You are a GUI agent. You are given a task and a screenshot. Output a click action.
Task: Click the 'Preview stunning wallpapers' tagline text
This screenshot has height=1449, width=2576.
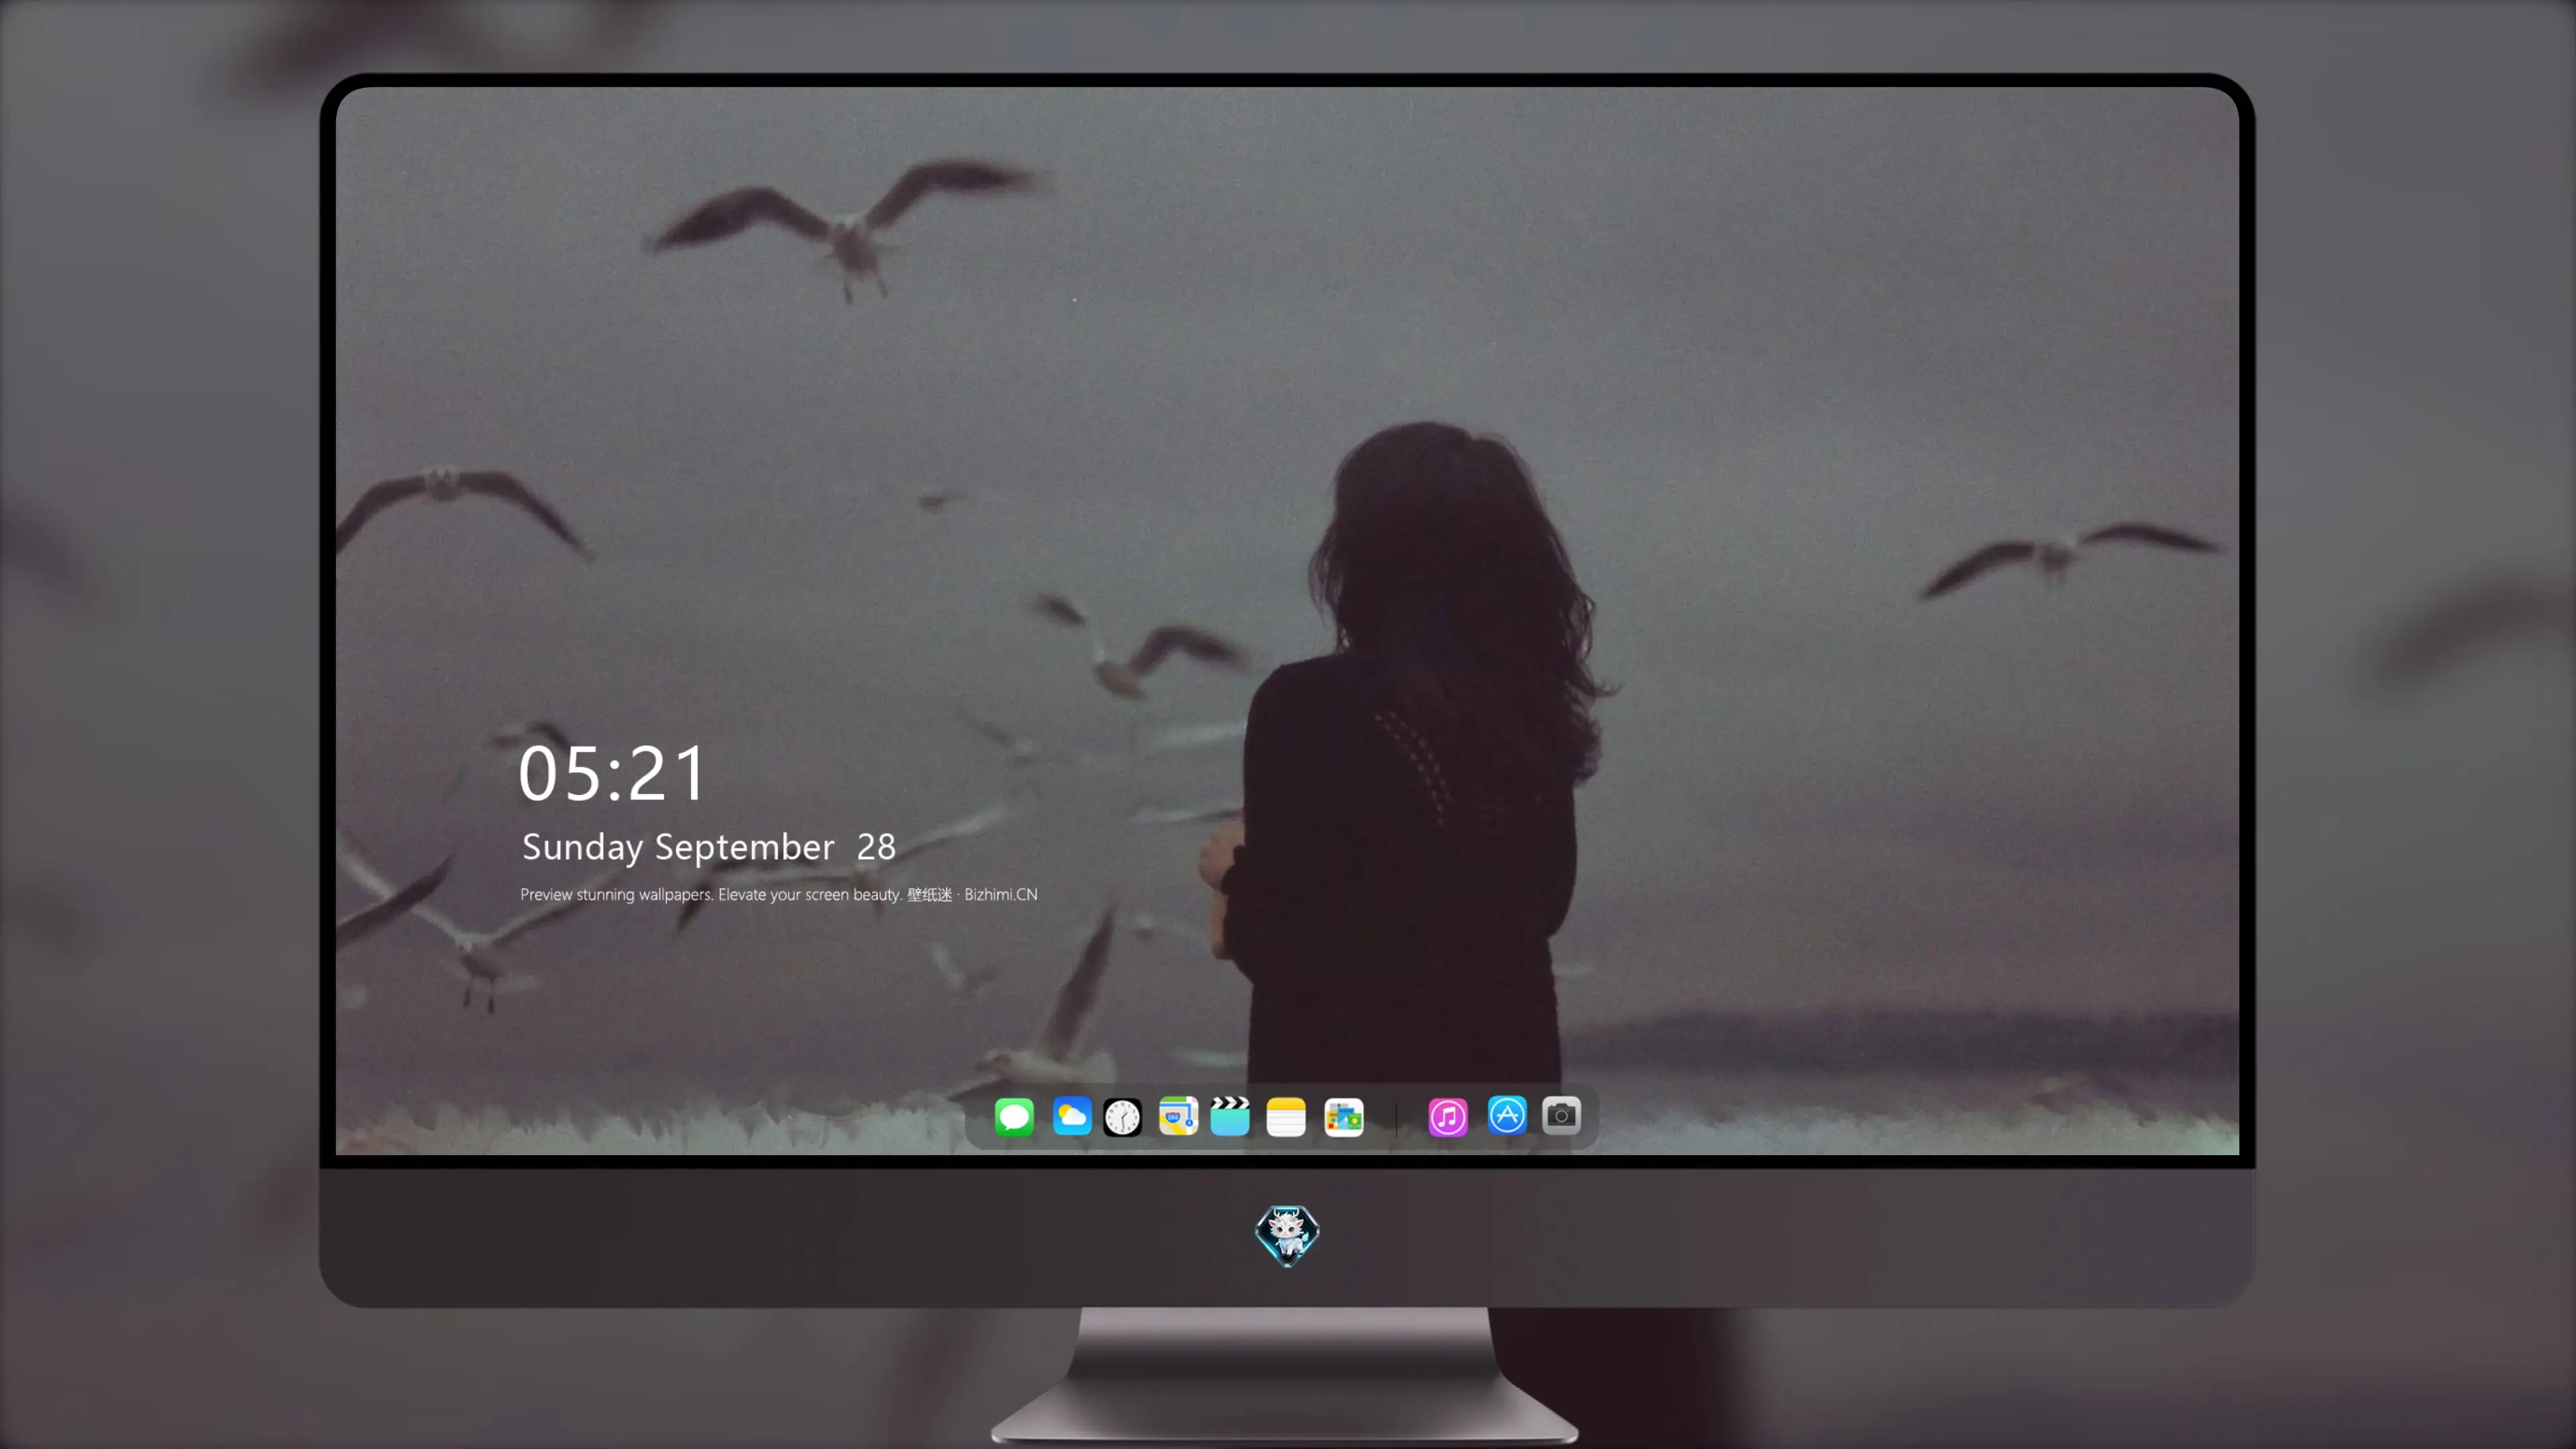click(778, 894)
